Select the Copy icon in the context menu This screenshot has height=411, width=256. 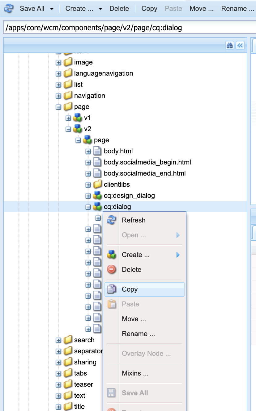[112, 289]
